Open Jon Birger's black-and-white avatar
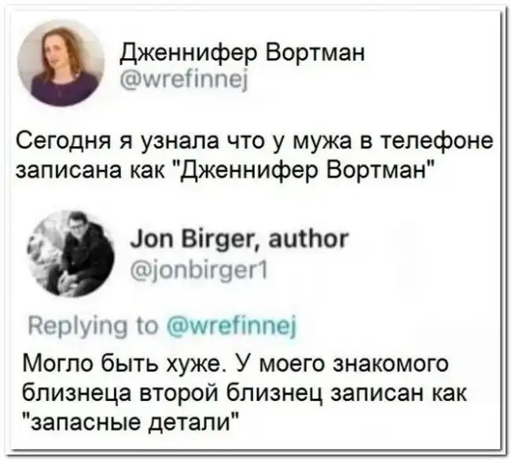This screenshot has width=511, height=460. (x=71, y=255)
